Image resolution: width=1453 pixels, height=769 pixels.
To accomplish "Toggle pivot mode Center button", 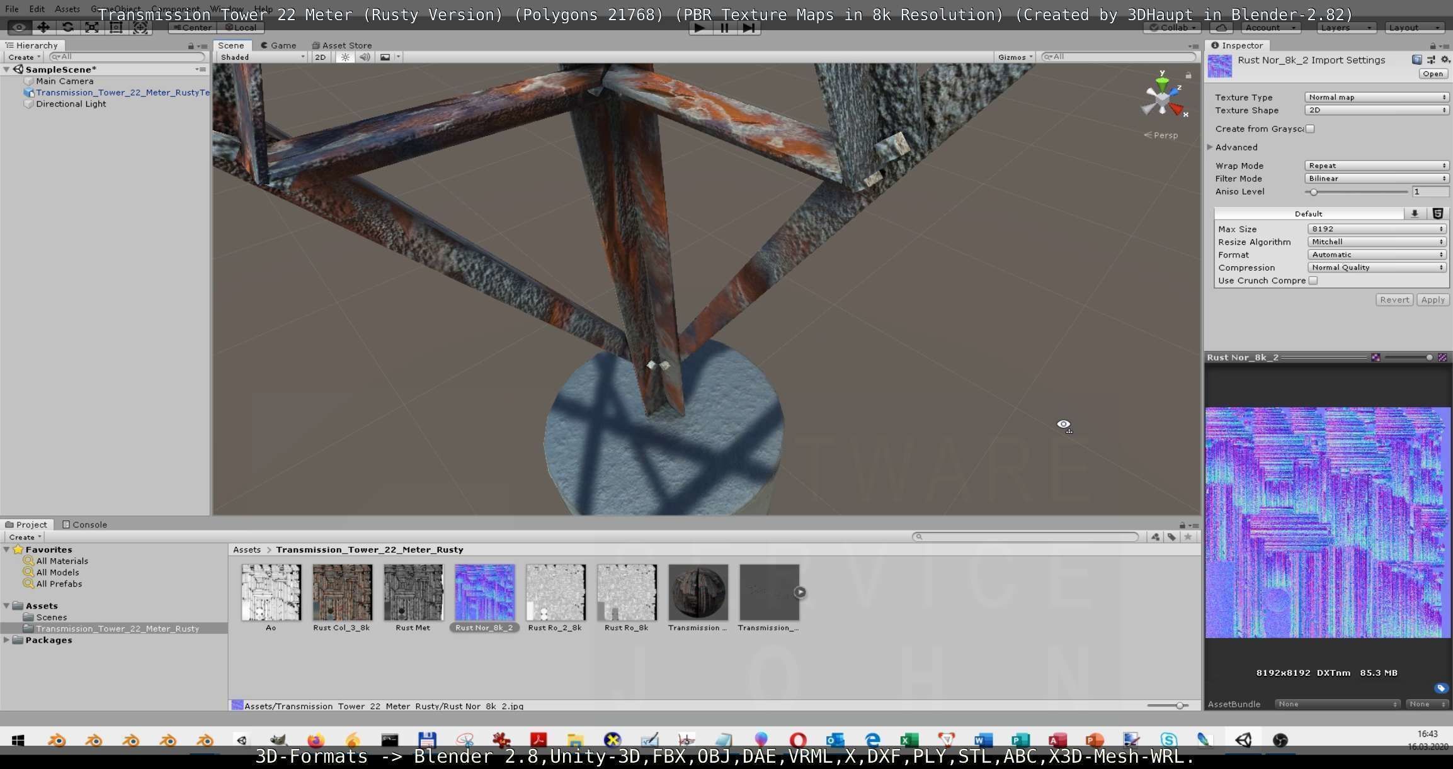I will point(193,28).
